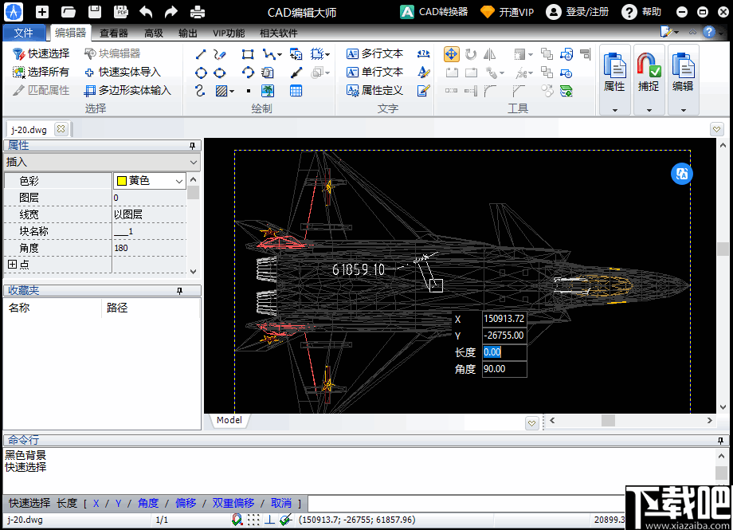Open the 色彩 color dropdown

tap(178, 181)
